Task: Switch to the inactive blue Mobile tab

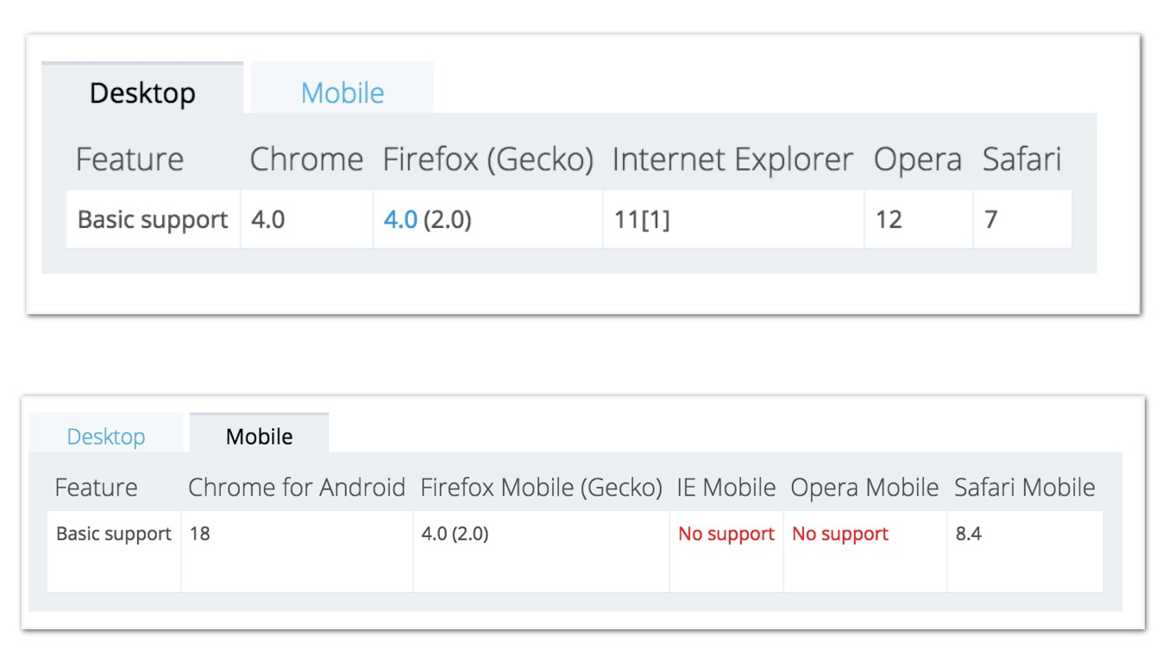Action: click(342, 92)
